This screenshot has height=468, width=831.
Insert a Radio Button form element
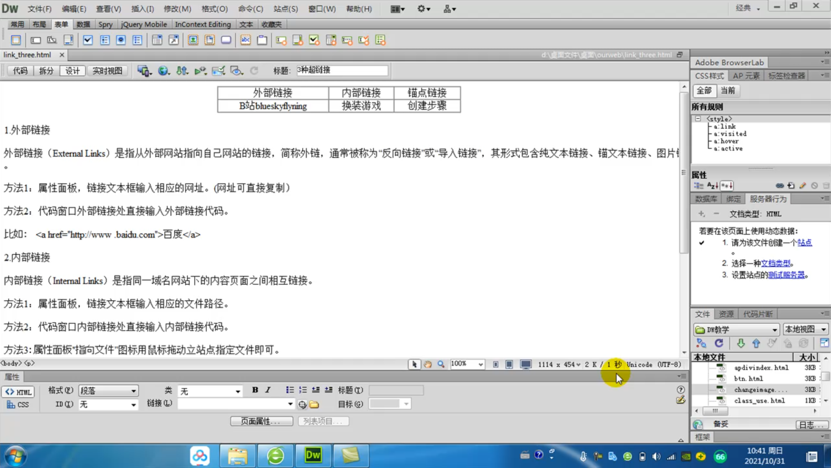tap(121, 40)
